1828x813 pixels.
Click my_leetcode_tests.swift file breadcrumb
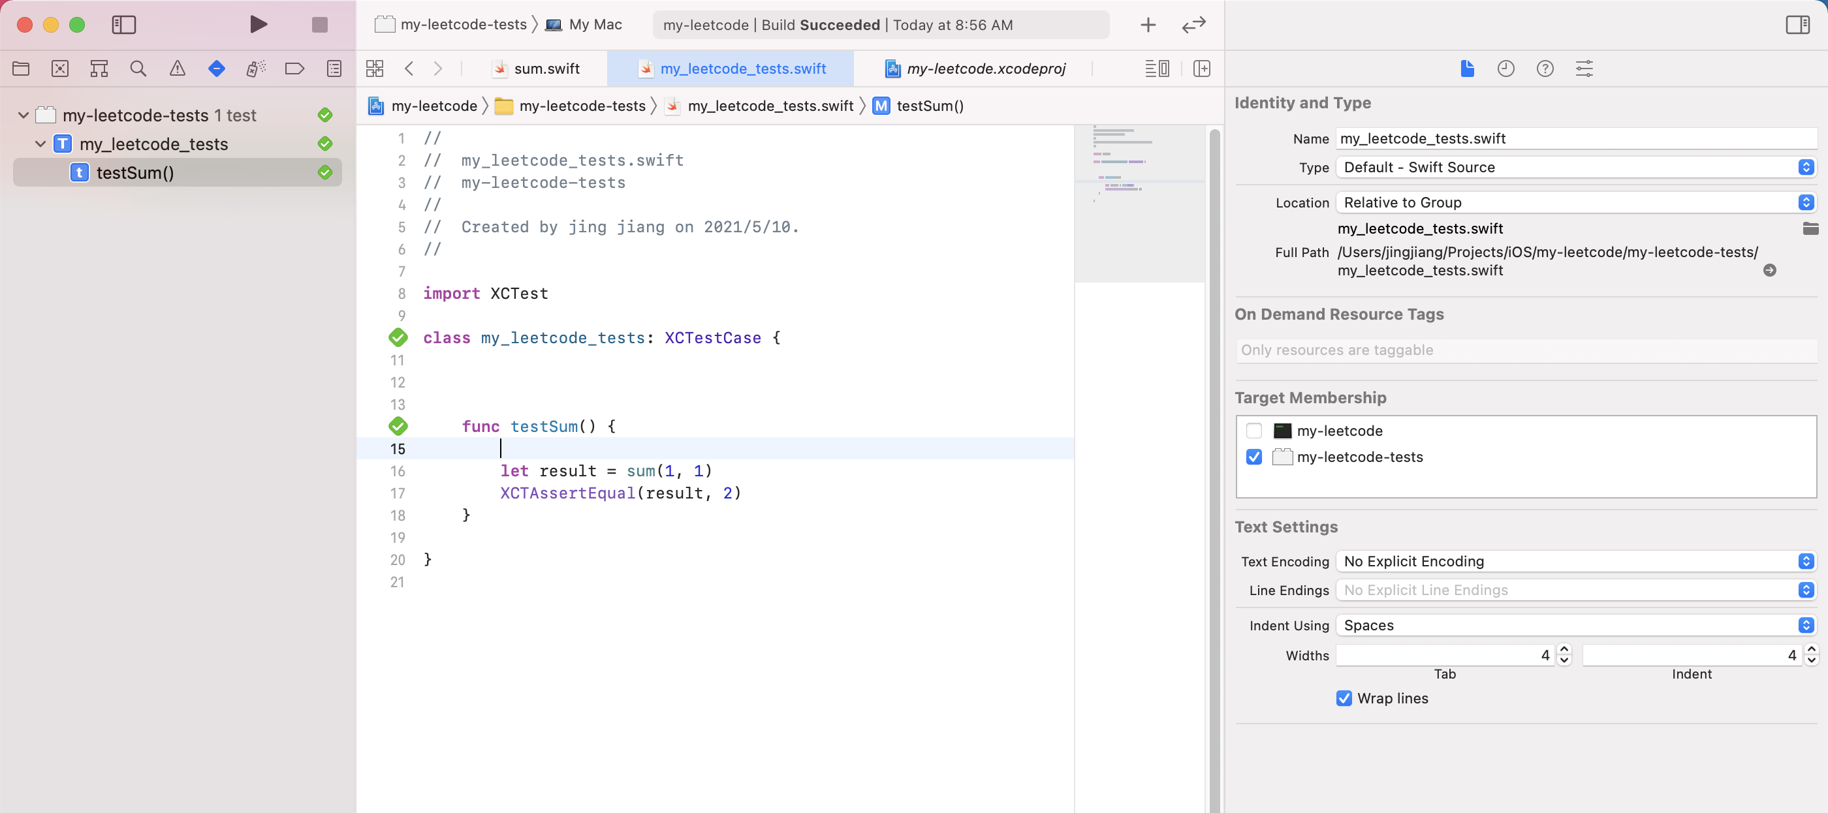click(x=759, y=106)
